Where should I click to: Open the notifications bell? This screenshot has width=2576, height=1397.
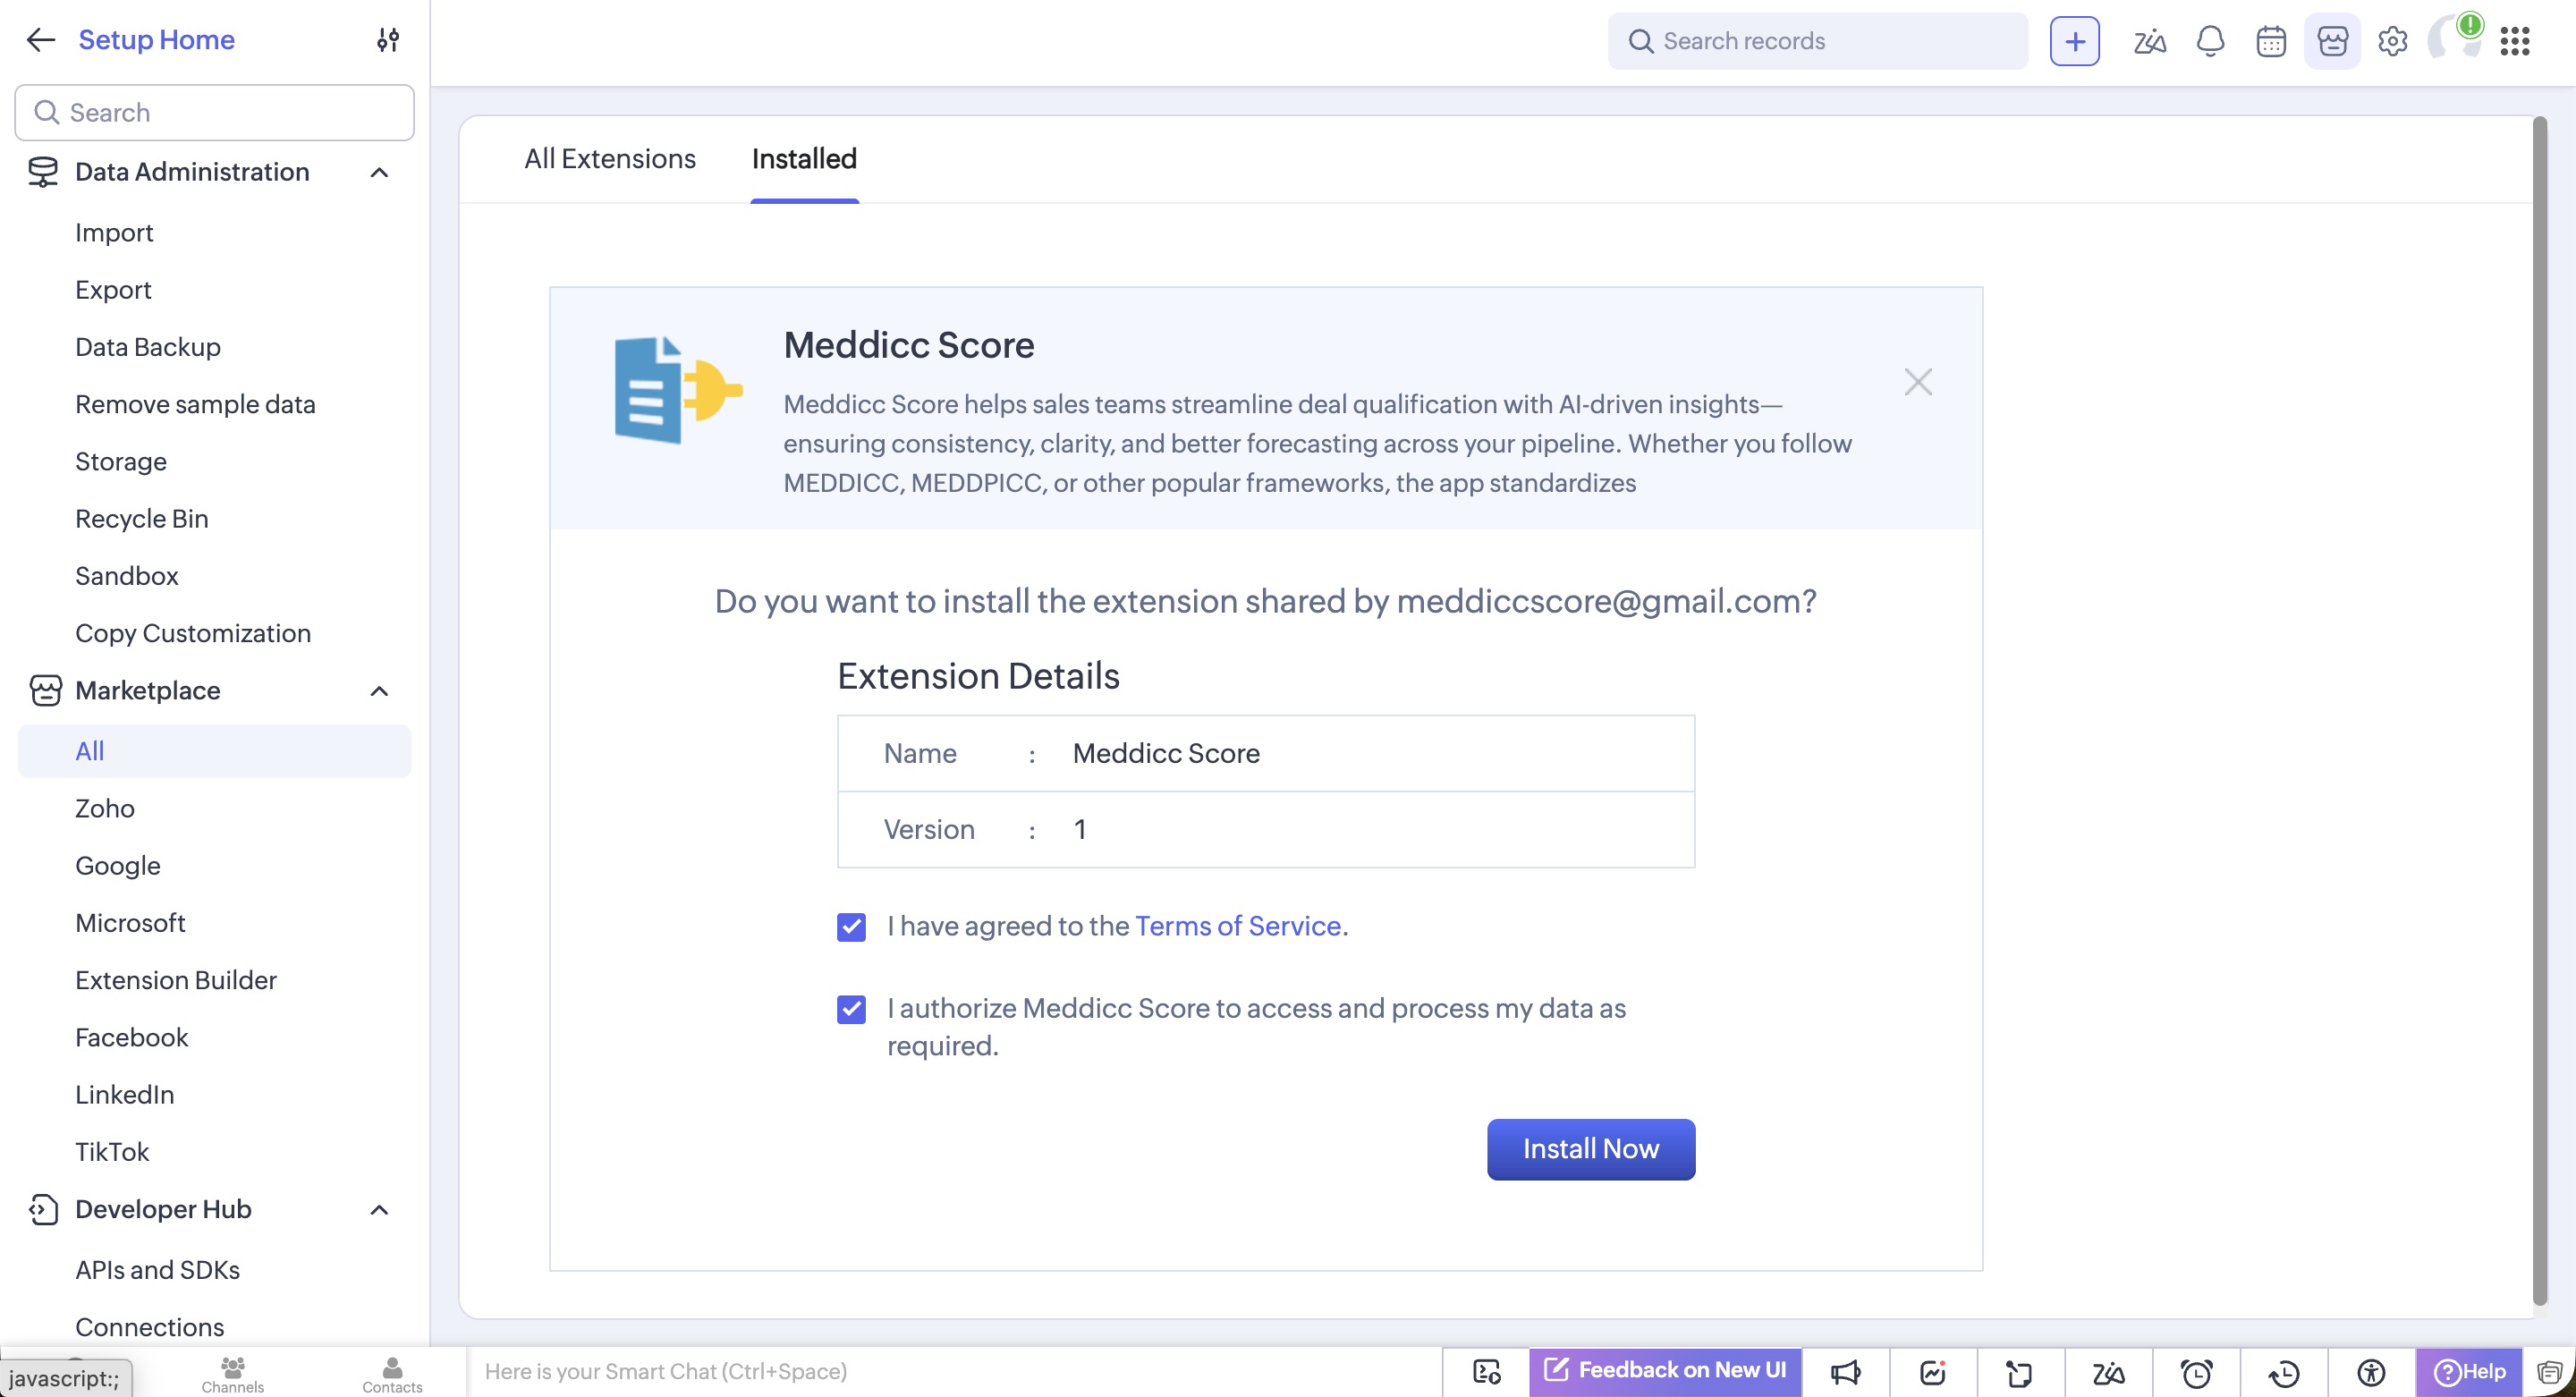pyautogui.click(x=2210, y=41)
